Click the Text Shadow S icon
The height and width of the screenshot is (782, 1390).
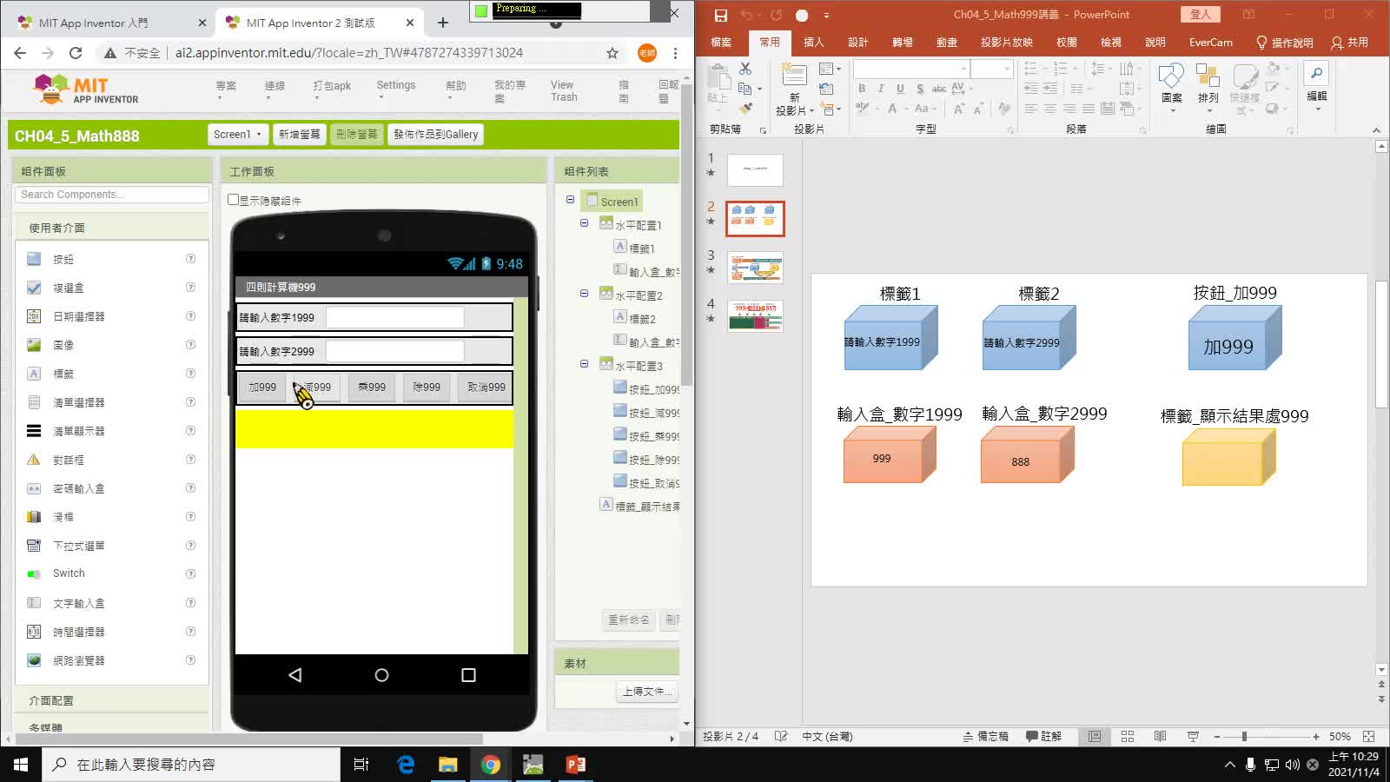point(920,89)
